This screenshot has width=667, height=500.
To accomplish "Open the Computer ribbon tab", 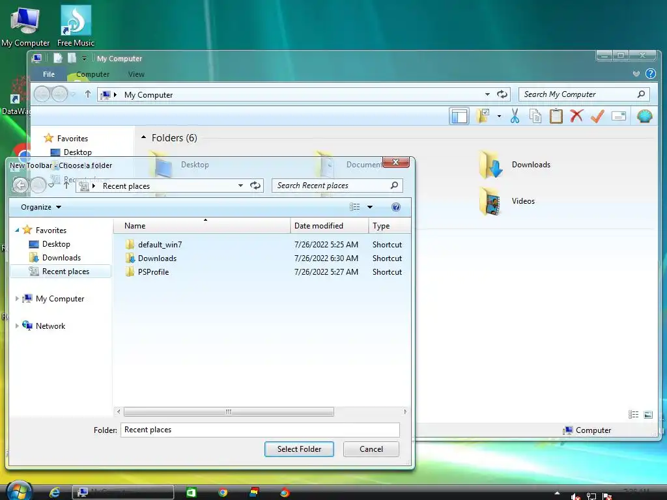I will (92, 74).
